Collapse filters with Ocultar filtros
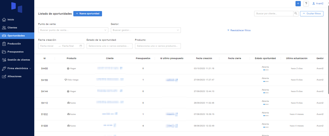Viewport: 329px width, 136px height. (x=312, y=14)
